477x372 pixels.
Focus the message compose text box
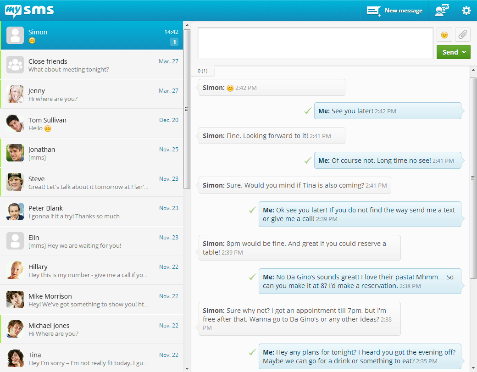point(316,43)
